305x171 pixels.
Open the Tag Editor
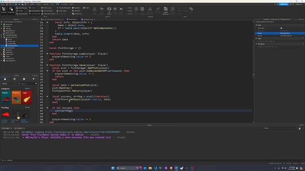[x=76, y=8]
